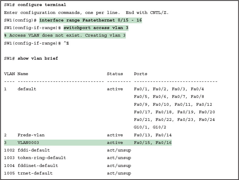Click the 'act/unsup' status of VLAN 1005
Image resolution: width=239 pixels, height=180 pixels.
click(119, 173)
